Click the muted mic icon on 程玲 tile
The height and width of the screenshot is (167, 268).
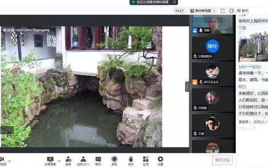tap(195, 56)
